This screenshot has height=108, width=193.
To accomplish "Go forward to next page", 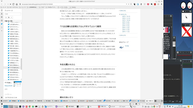I will tap(5, 4).
